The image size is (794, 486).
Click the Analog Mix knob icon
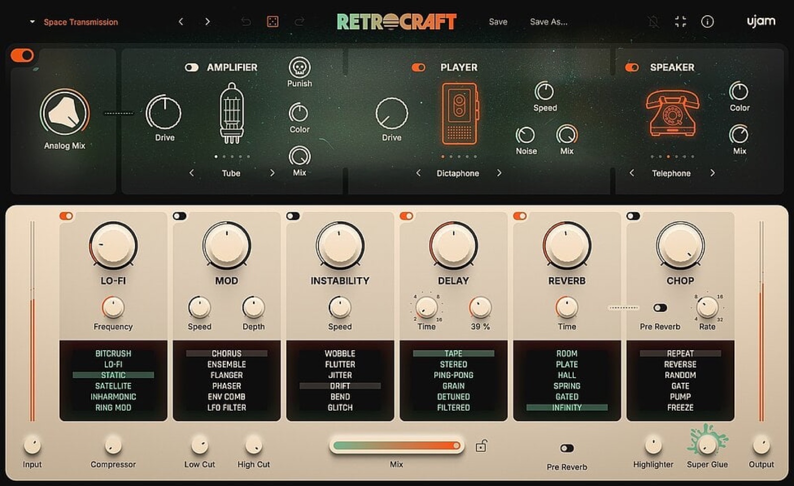[65, 113]
